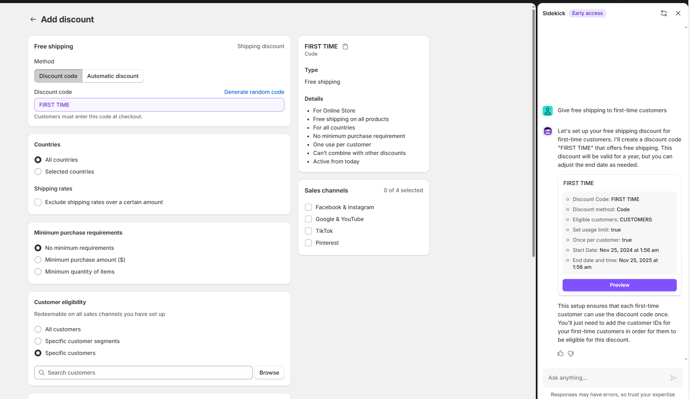This screenshot has width=690, height=399.
Task: Click the Search customers input field
Action: [146, 373]
